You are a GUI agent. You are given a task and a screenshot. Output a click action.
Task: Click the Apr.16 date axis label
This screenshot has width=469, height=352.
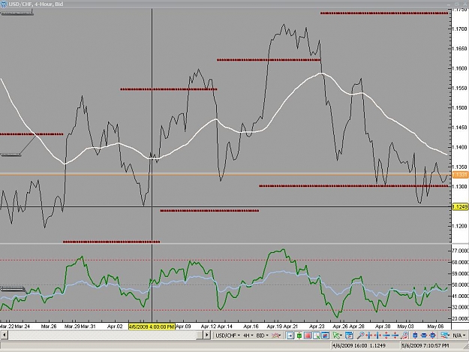pyautogui.click(x=251, y=326)
